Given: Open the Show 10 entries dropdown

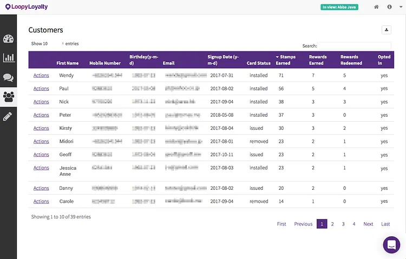Looking at the screenshot, I should click(47, 44).
